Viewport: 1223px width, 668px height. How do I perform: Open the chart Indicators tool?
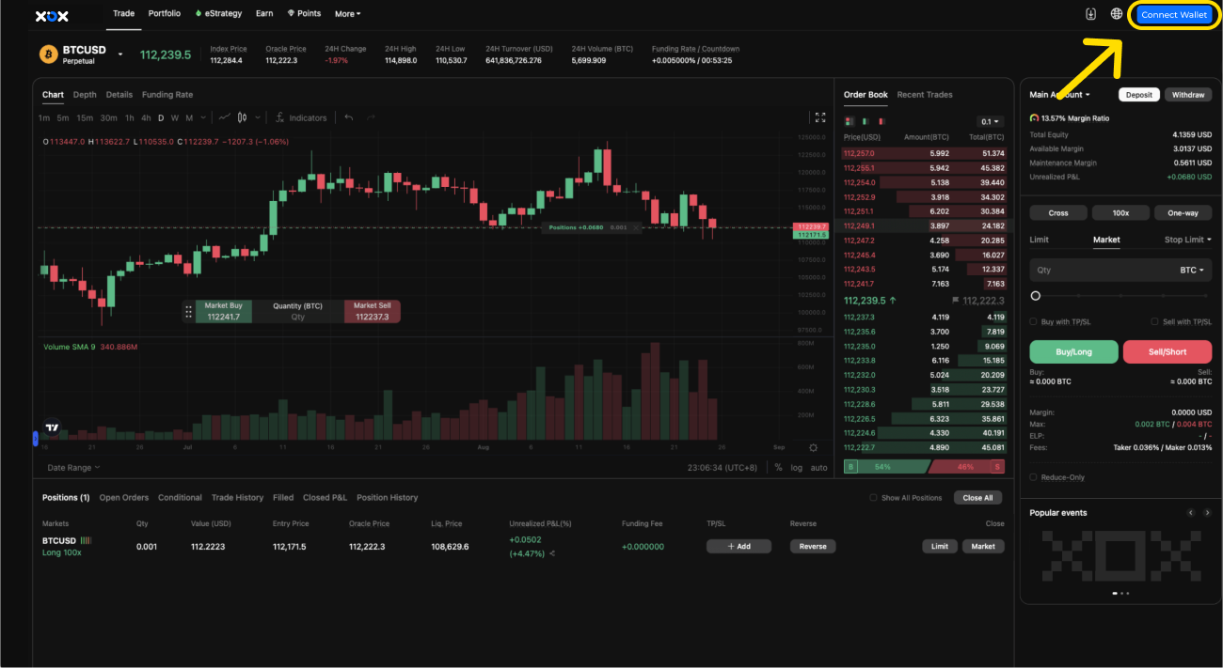pos(301,118)
